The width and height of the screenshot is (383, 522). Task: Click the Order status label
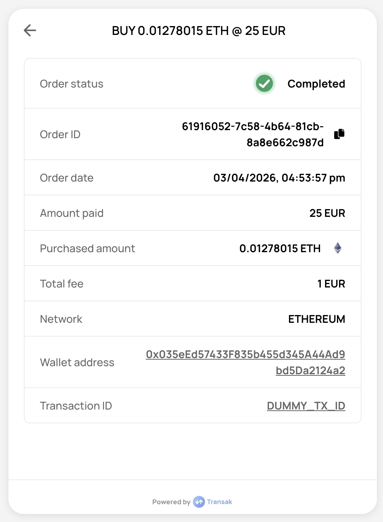click(71, 84)
